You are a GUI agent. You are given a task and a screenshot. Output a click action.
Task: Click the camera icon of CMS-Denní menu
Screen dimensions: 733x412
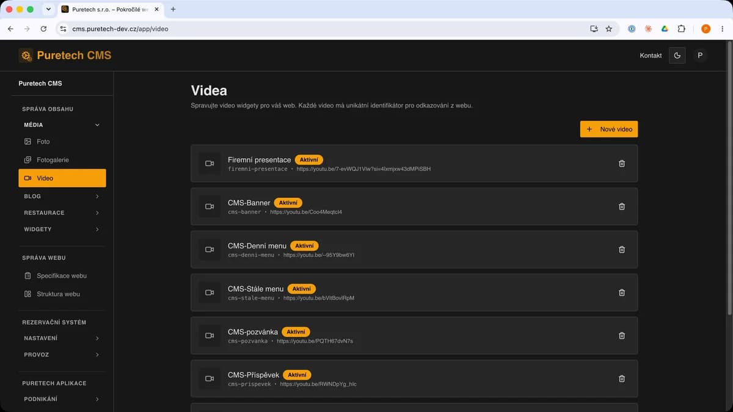point(210,250)
